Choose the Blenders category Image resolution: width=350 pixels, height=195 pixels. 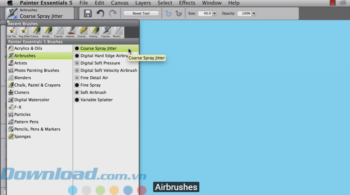pos(40,78)
